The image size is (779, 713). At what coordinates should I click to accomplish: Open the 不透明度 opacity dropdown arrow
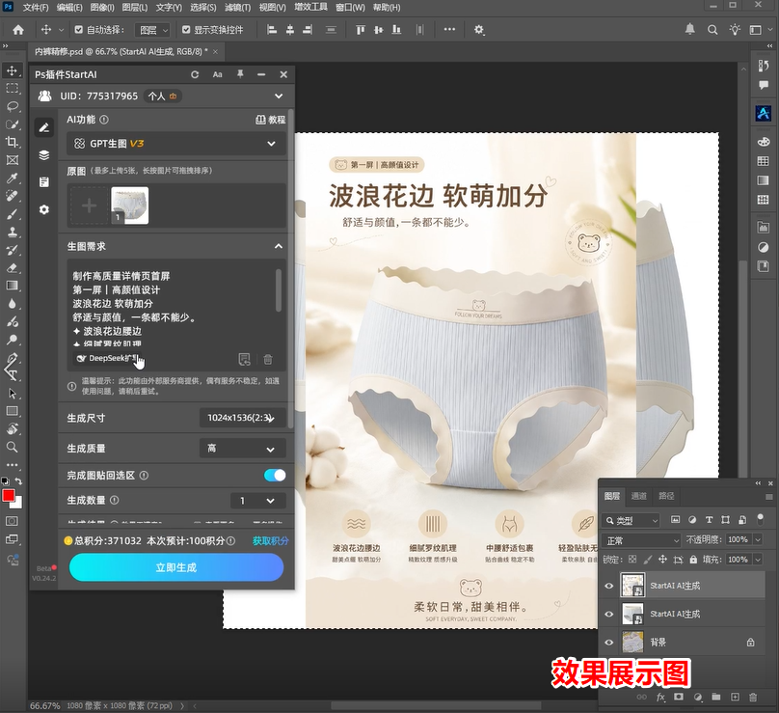coord(758,540)
